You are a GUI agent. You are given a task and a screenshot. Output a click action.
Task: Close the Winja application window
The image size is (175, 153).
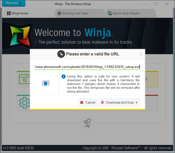point(167,4)
